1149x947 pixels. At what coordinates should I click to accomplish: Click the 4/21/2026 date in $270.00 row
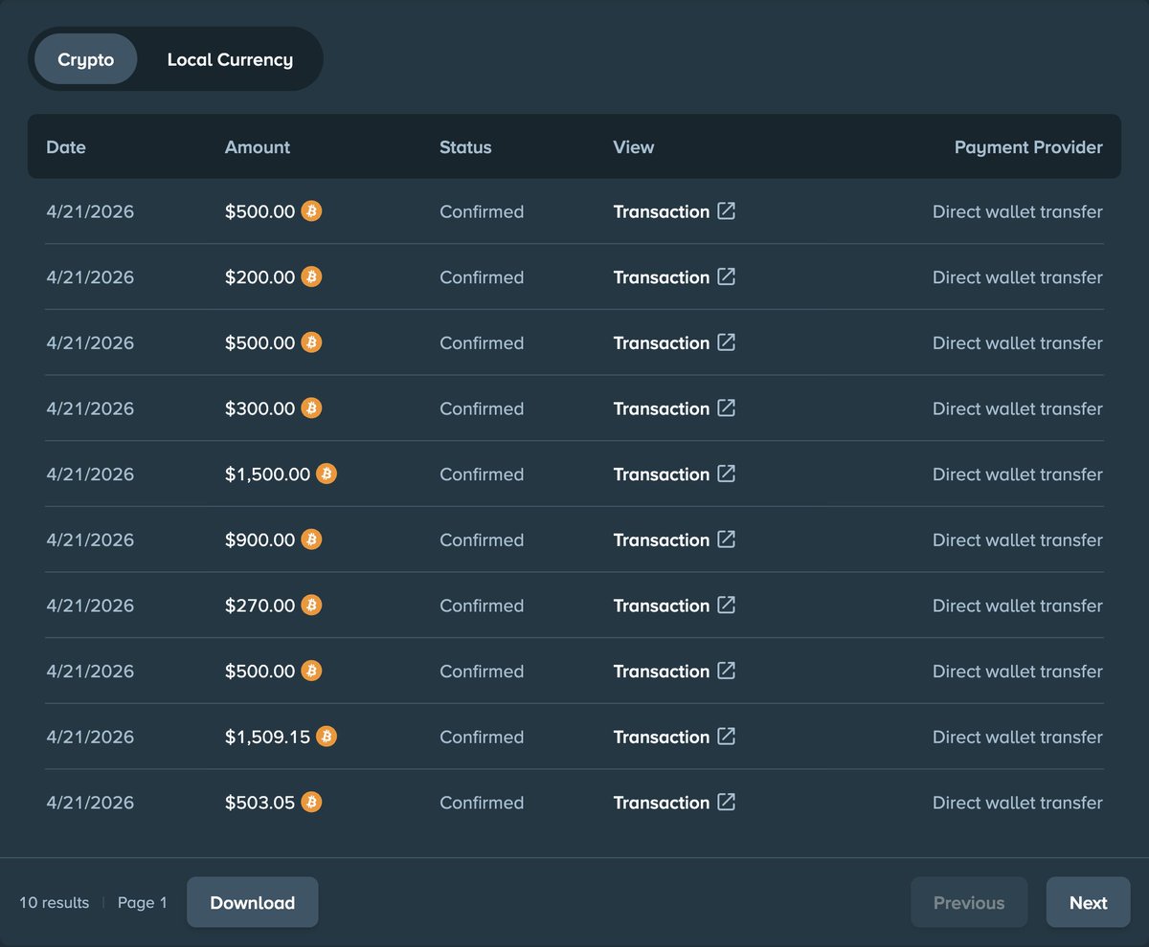(x=90, y=606)
